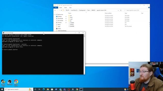Open Chrome from the taskbar
This screenshot has height=91, width=163.
click(77, 89)
